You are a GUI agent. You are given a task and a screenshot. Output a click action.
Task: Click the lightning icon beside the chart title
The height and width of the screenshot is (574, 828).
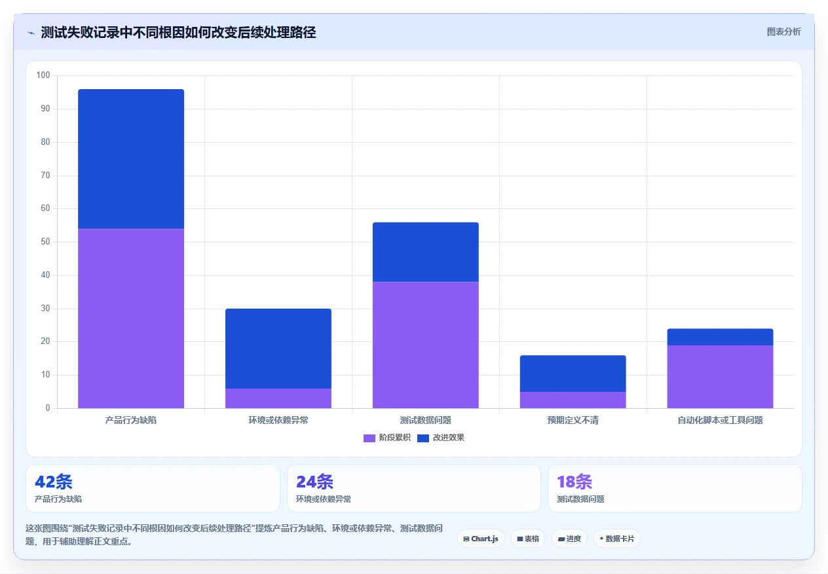tap(31, 33)
